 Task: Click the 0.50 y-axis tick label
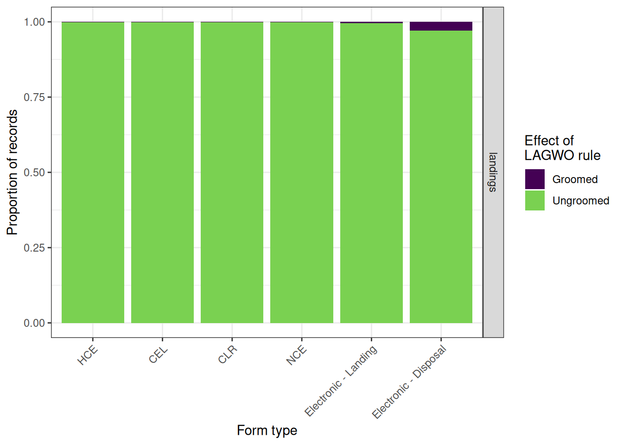(x=34, y=172)
